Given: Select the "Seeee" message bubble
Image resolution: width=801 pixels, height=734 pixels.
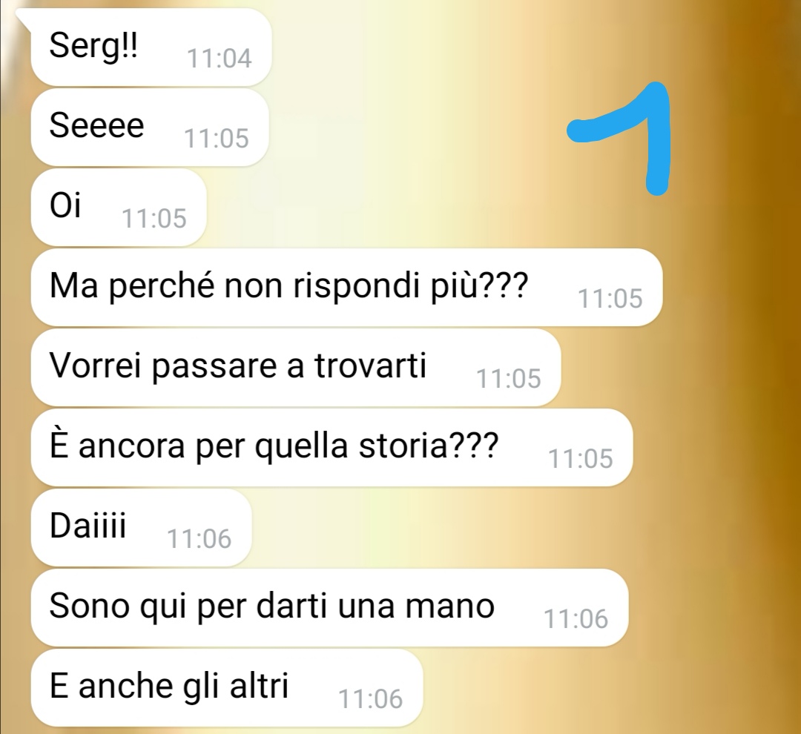Looking at the screenshot, I should [150, 128].
